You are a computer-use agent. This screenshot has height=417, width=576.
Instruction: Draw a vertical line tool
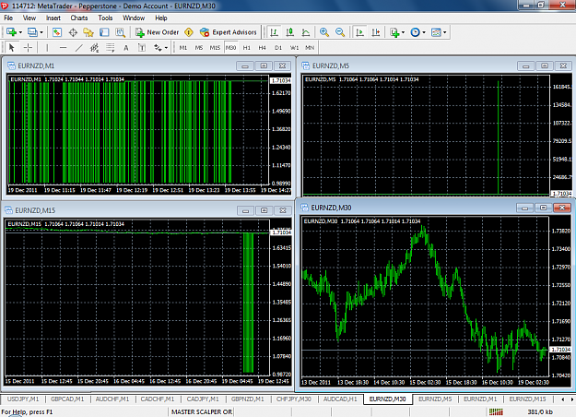click(47, 47)
